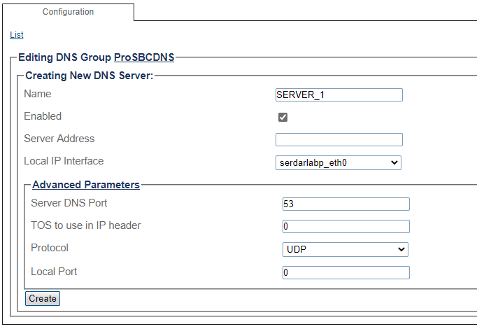Select the TOS to use input
The image size is (477, 329).
pos(346,226)
